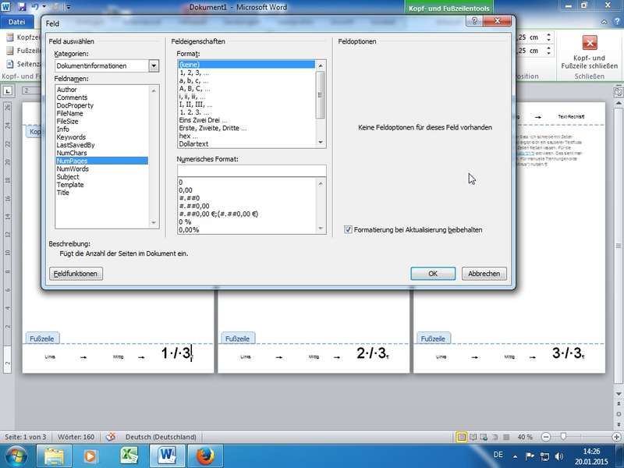The image size is (624, 468).
Task: Collapse the ribbon with the caret icon
Action: [x=604, y=23]
